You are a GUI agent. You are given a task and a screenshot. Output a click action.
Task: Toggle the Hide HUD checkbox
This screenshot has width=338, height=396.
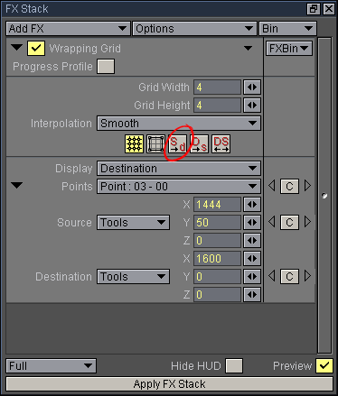click(x=234, y=366)
